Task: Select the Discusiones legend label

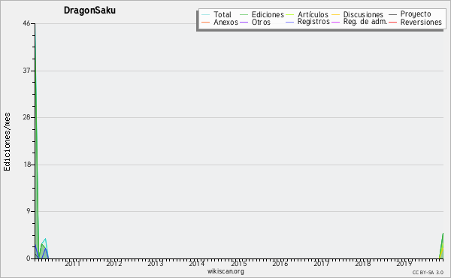Action: tap(363, 14)
